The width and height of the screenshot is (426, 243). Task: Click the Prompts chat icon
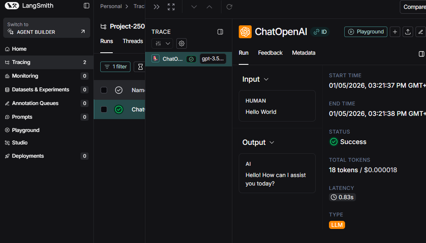(7, 117)
